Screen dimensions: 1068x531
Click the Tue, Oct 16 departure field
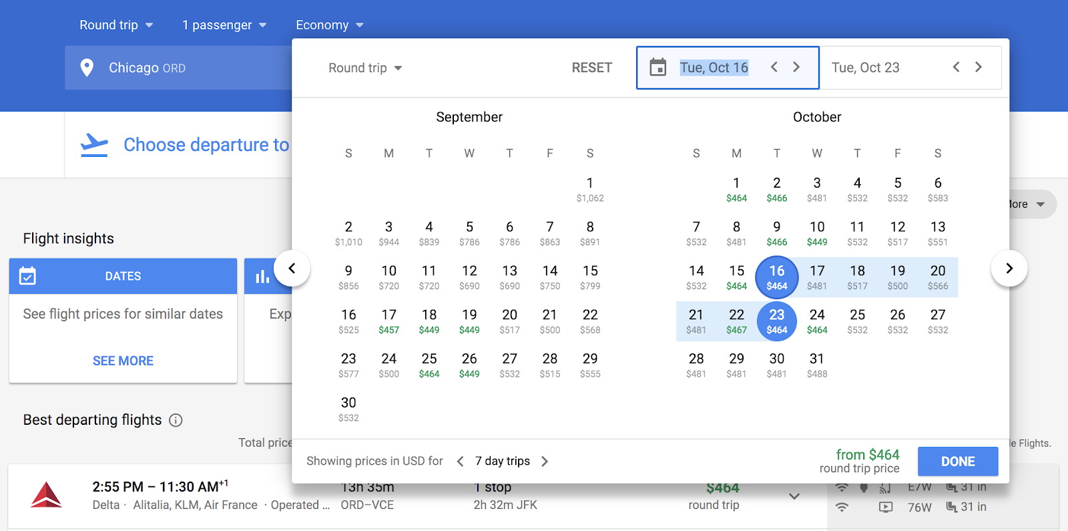pyautogui.click(x=728, y=67)
